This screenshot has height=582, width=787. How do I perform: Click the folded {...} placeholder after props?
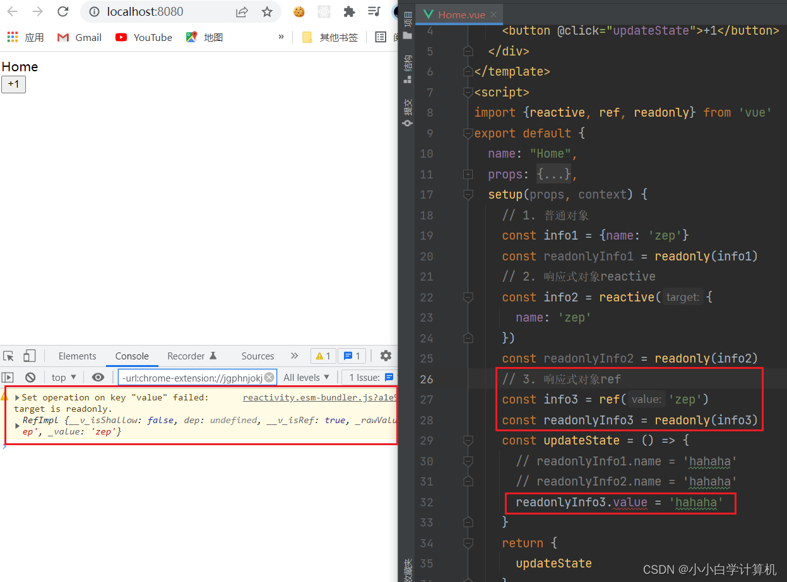pyautogui.click(x=554, y=174)
